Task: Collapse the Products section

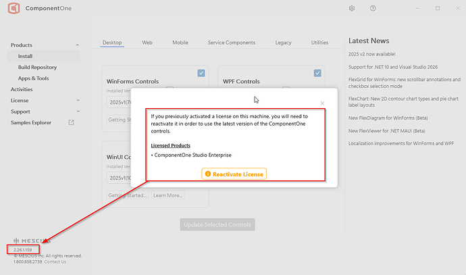Action: click(78, 45)
